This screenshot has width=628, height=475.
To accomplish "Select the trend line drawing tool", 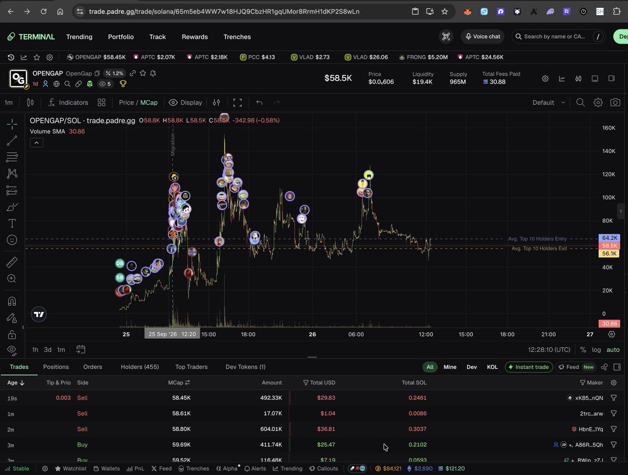I will coord(12,141).
